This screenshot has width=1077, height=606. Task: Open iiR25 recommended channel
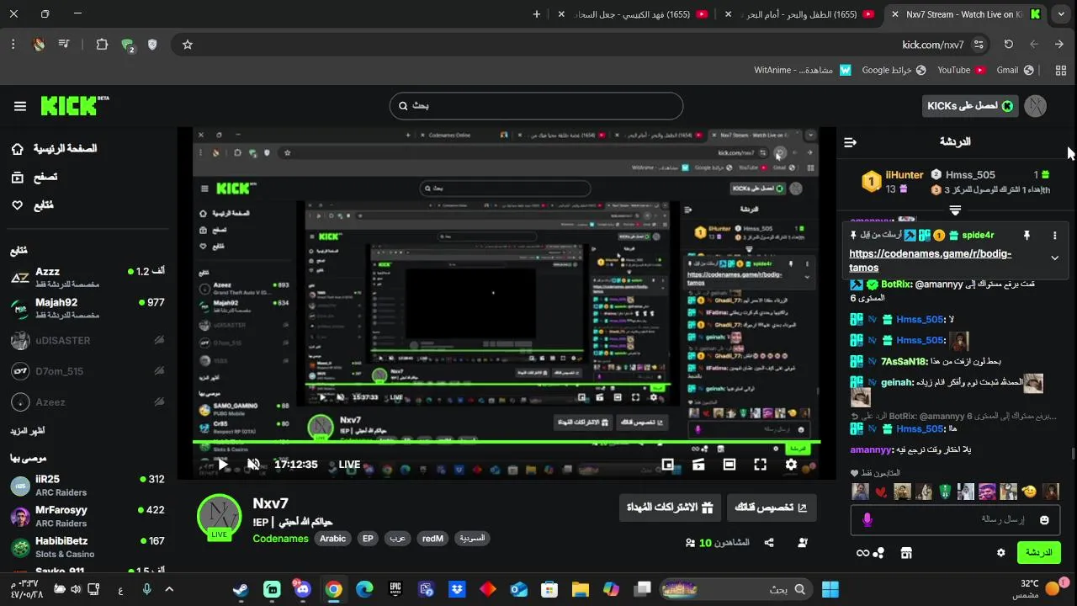point(88,486)
